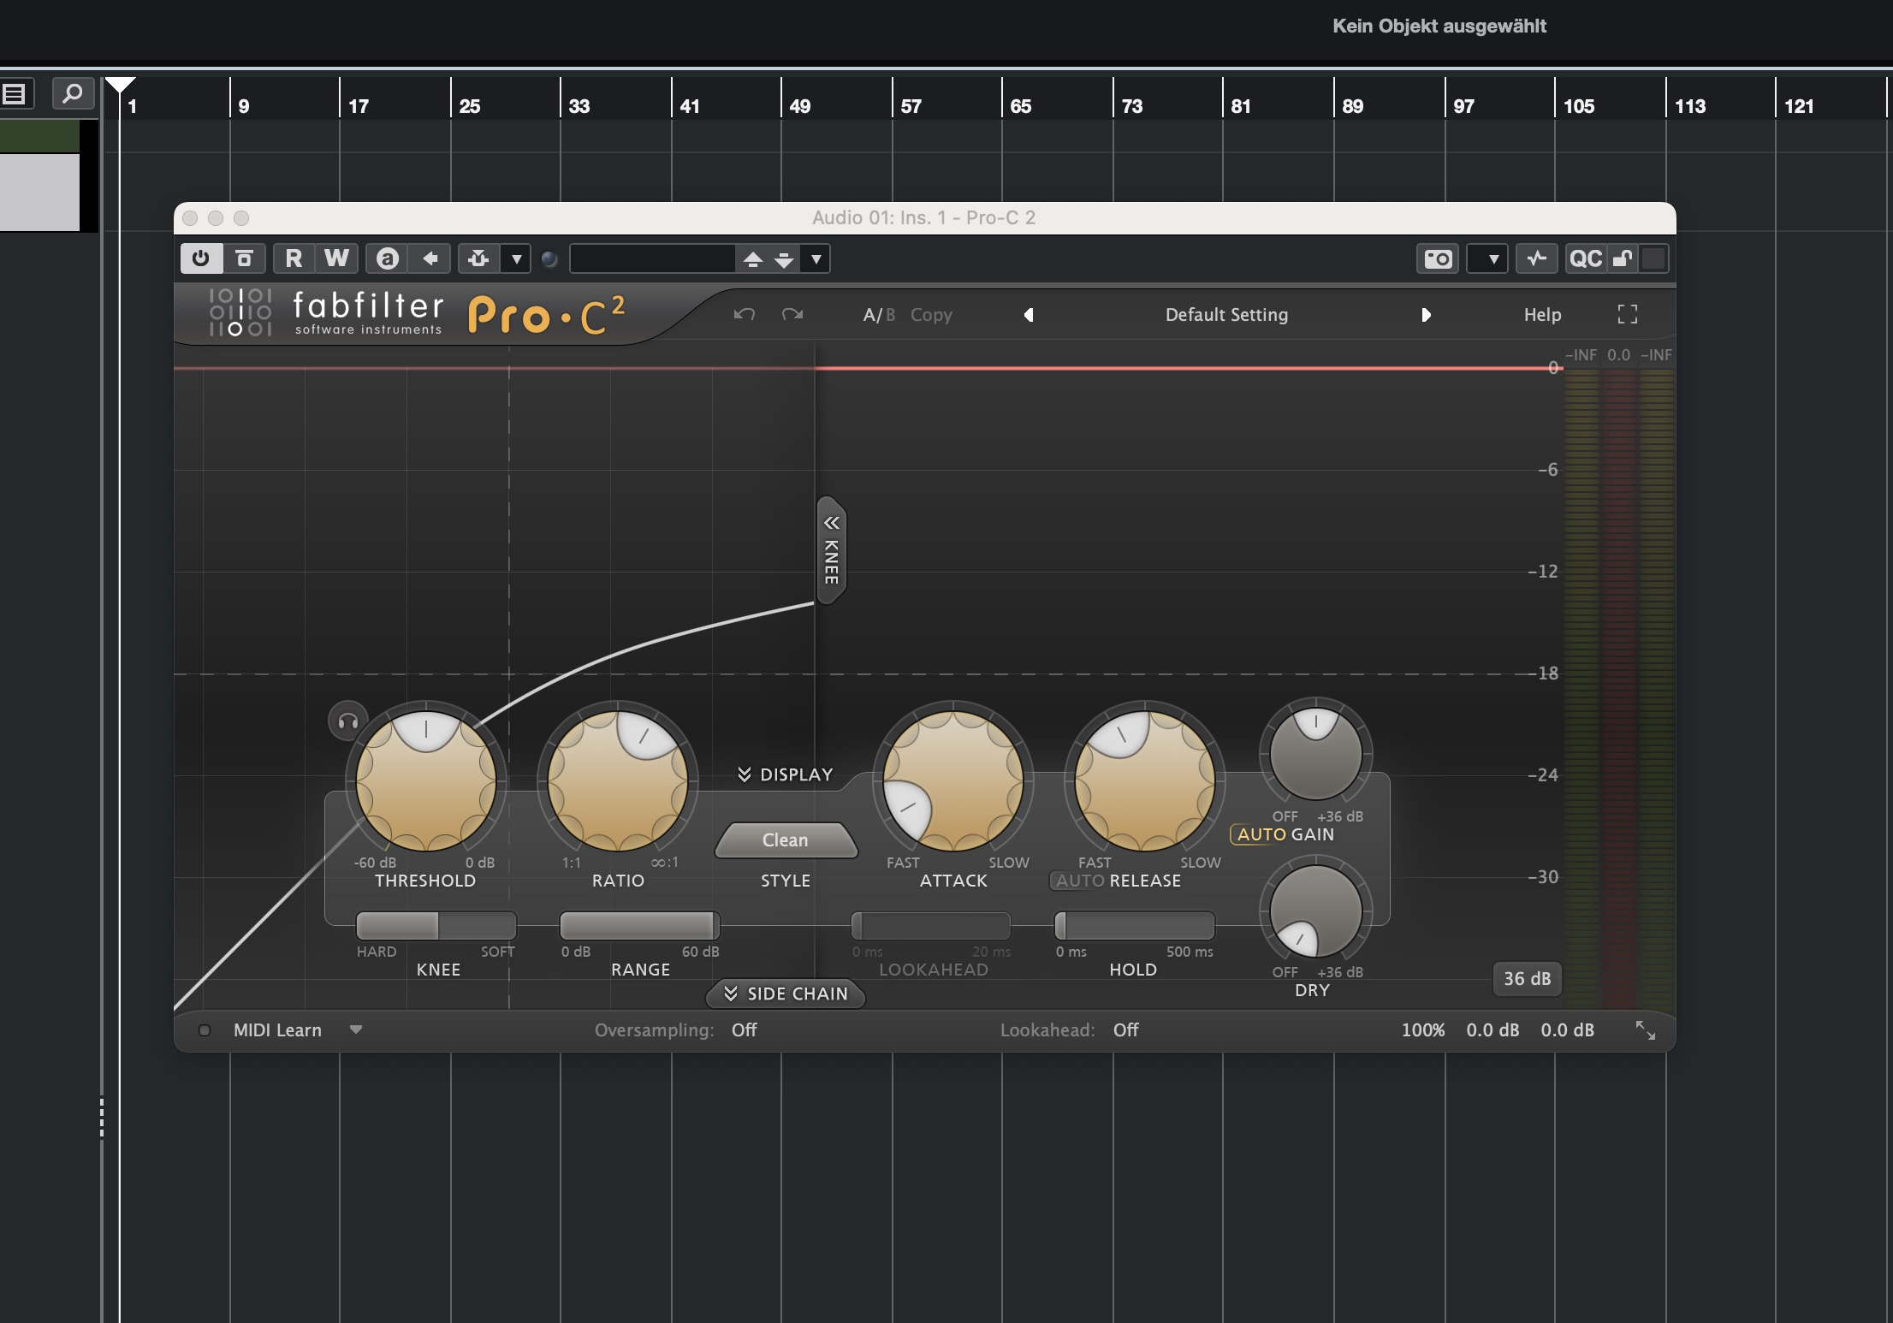Click the Undo arrow in Pro-C 2

click(x=745, y=314)
